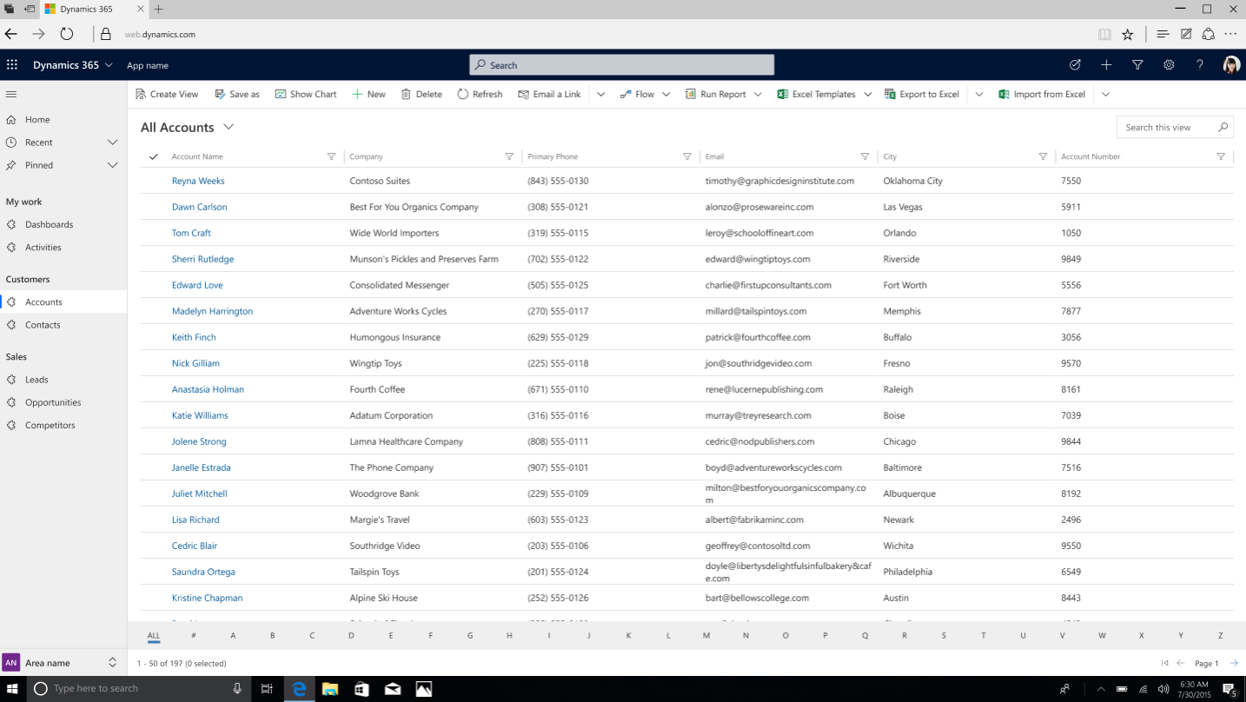Click the task flow checkmark icon in header
1246x702 pixels.
[1075, 65]
